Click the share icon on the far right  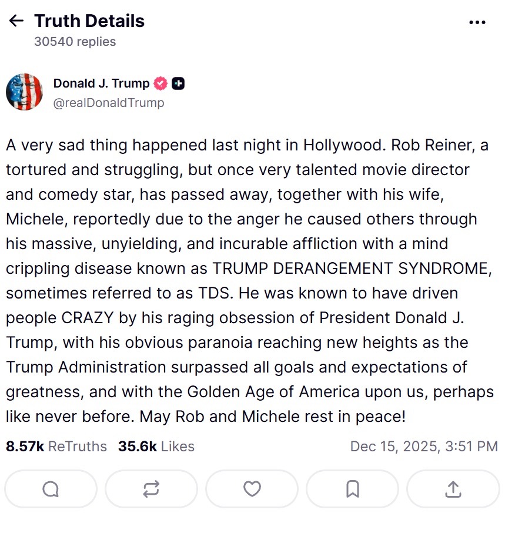453,489
